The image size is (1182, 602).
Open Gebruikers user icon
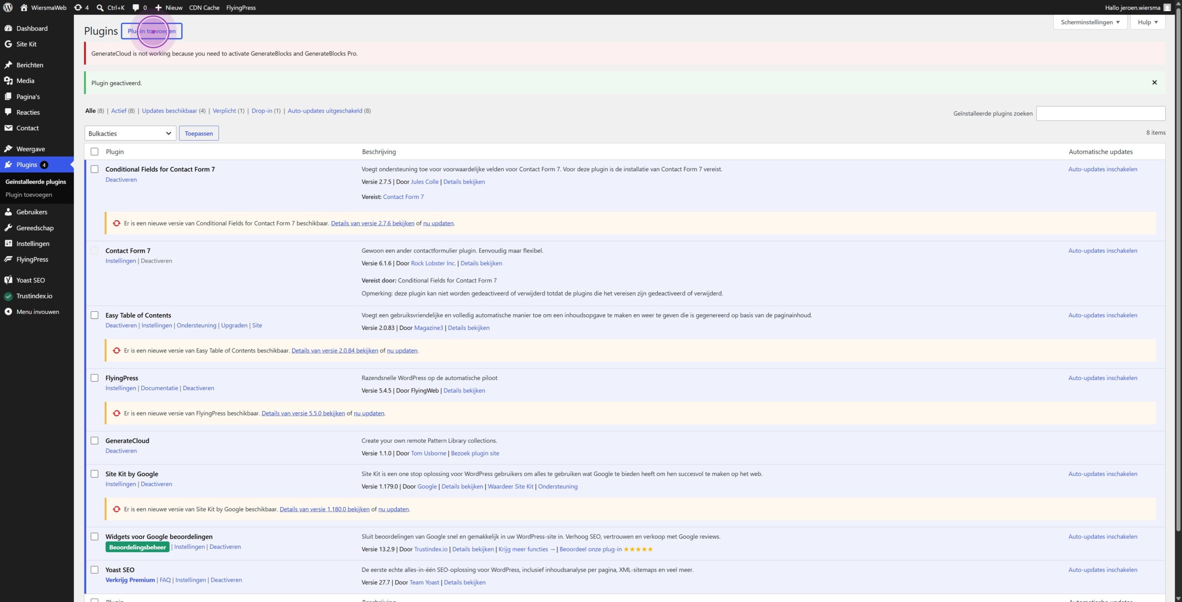pos(8,212)
